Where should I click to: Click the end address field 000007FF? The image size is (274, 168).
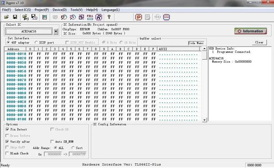click(x=78, y=154)
